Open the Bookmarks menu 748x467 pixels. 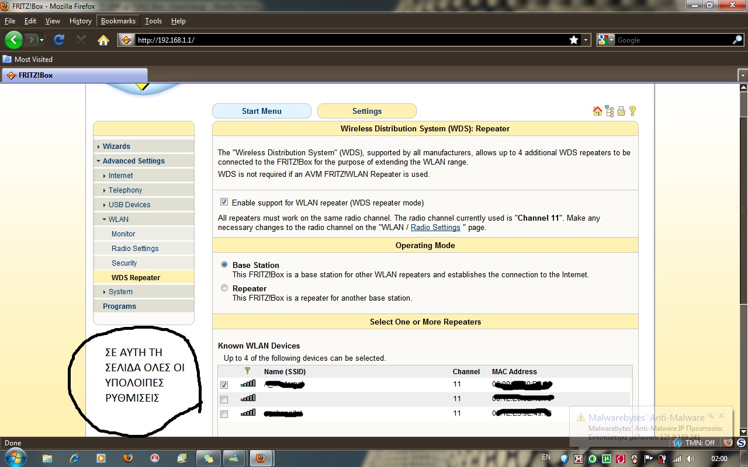click(118, 20)
